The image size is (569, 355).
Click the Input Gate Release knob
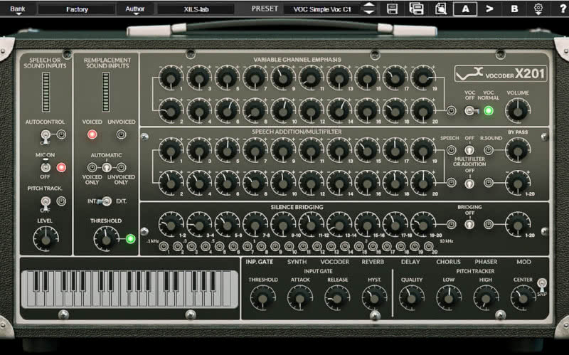pos(337,298)
